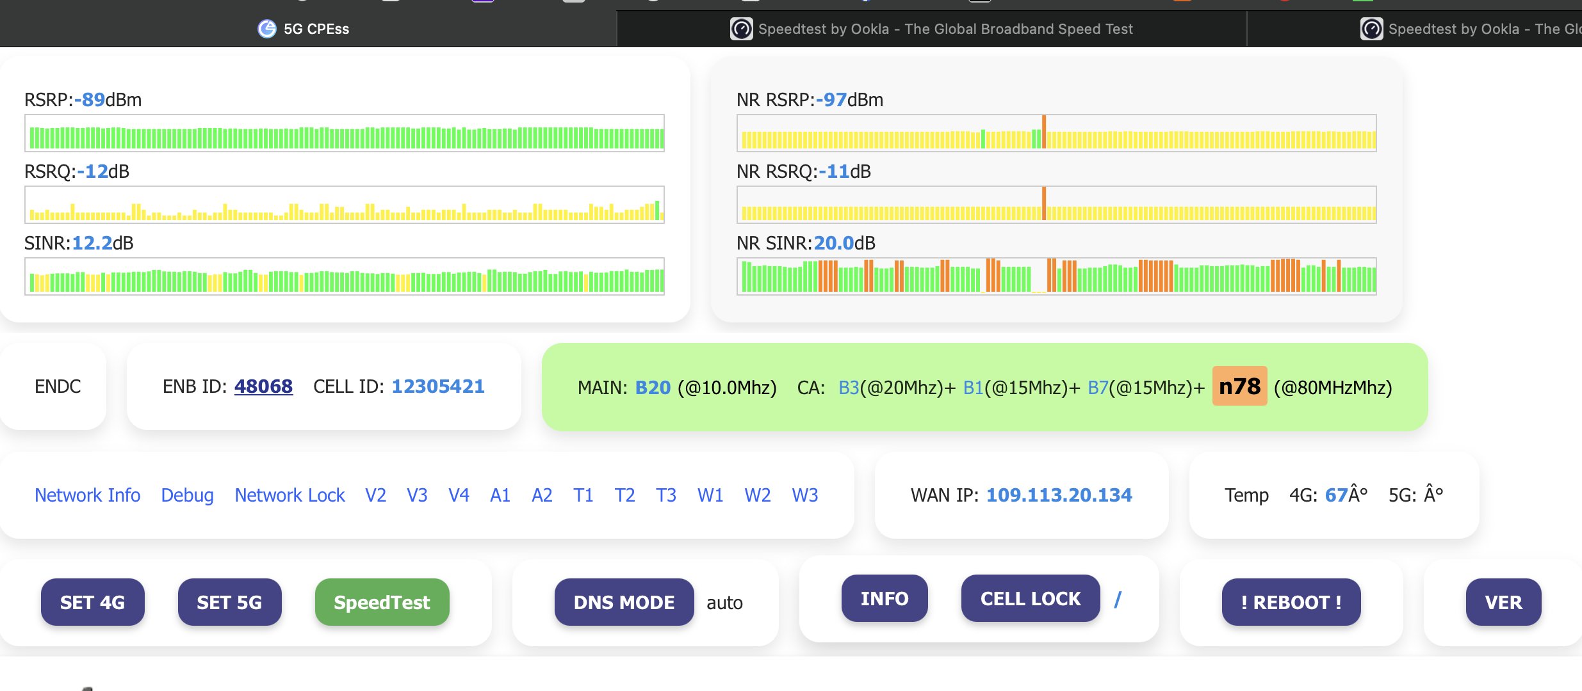Image resolution: width=1582 pixels, height=691 pixels.
Task: Click the 5G CPEss tab favicon
Action: point(266,29)
